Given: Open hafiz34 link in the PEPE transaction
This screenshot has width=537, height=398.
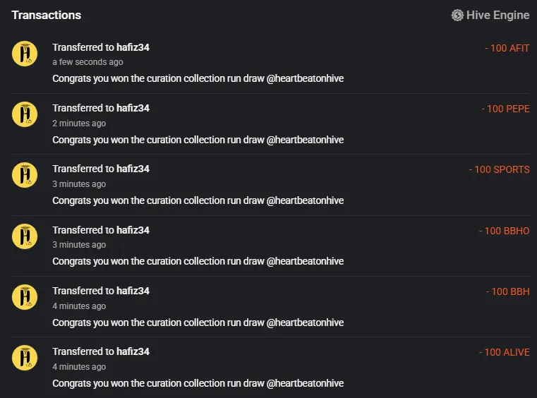Looking at the screenshot, I should pos(133,108).
